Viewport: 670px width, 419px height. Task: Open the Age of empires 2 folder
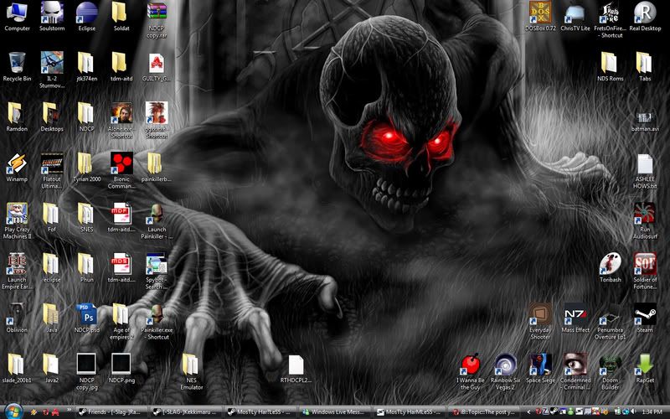pyautogui.click(x=121, y=322)
